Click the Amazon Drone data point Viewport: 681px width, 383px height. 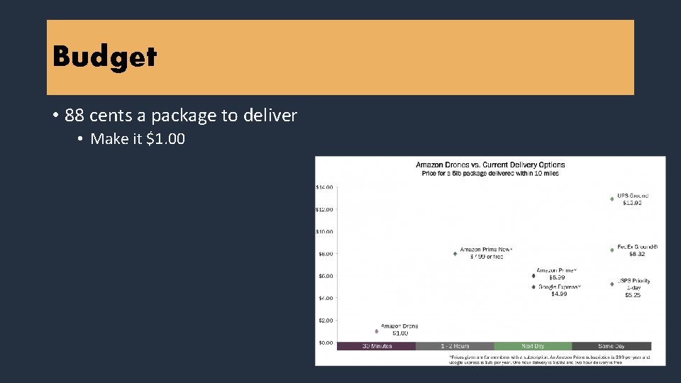(377, 331)
